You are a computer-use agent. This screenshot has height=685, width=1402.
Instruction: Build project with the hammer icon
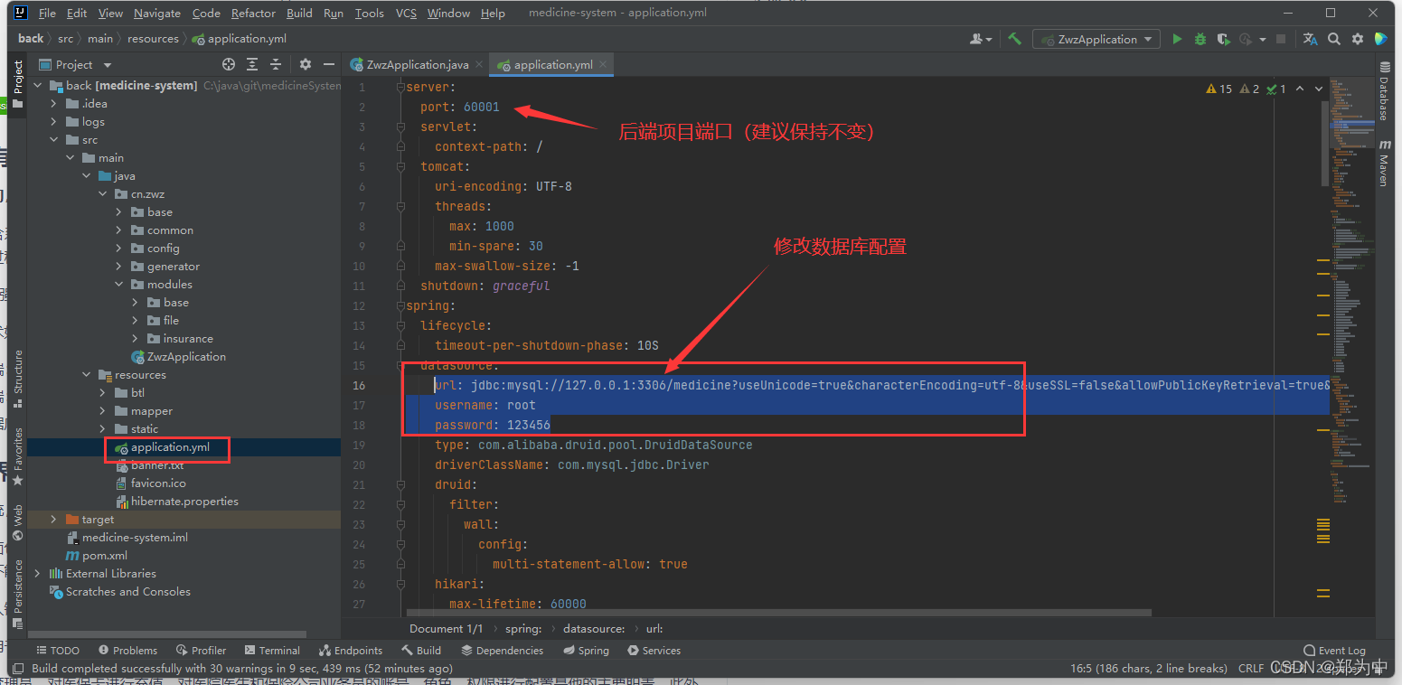(x=1015, y=39)
